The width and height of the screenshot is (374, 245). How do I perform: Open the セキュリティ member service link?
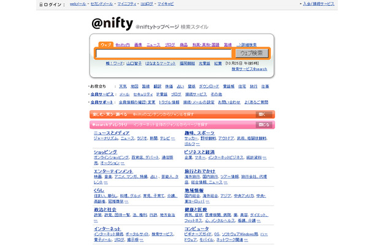143,94
